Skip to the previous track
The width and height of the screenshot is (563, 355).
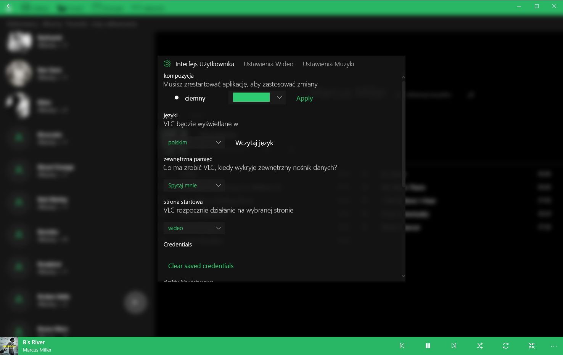[402, 345]
